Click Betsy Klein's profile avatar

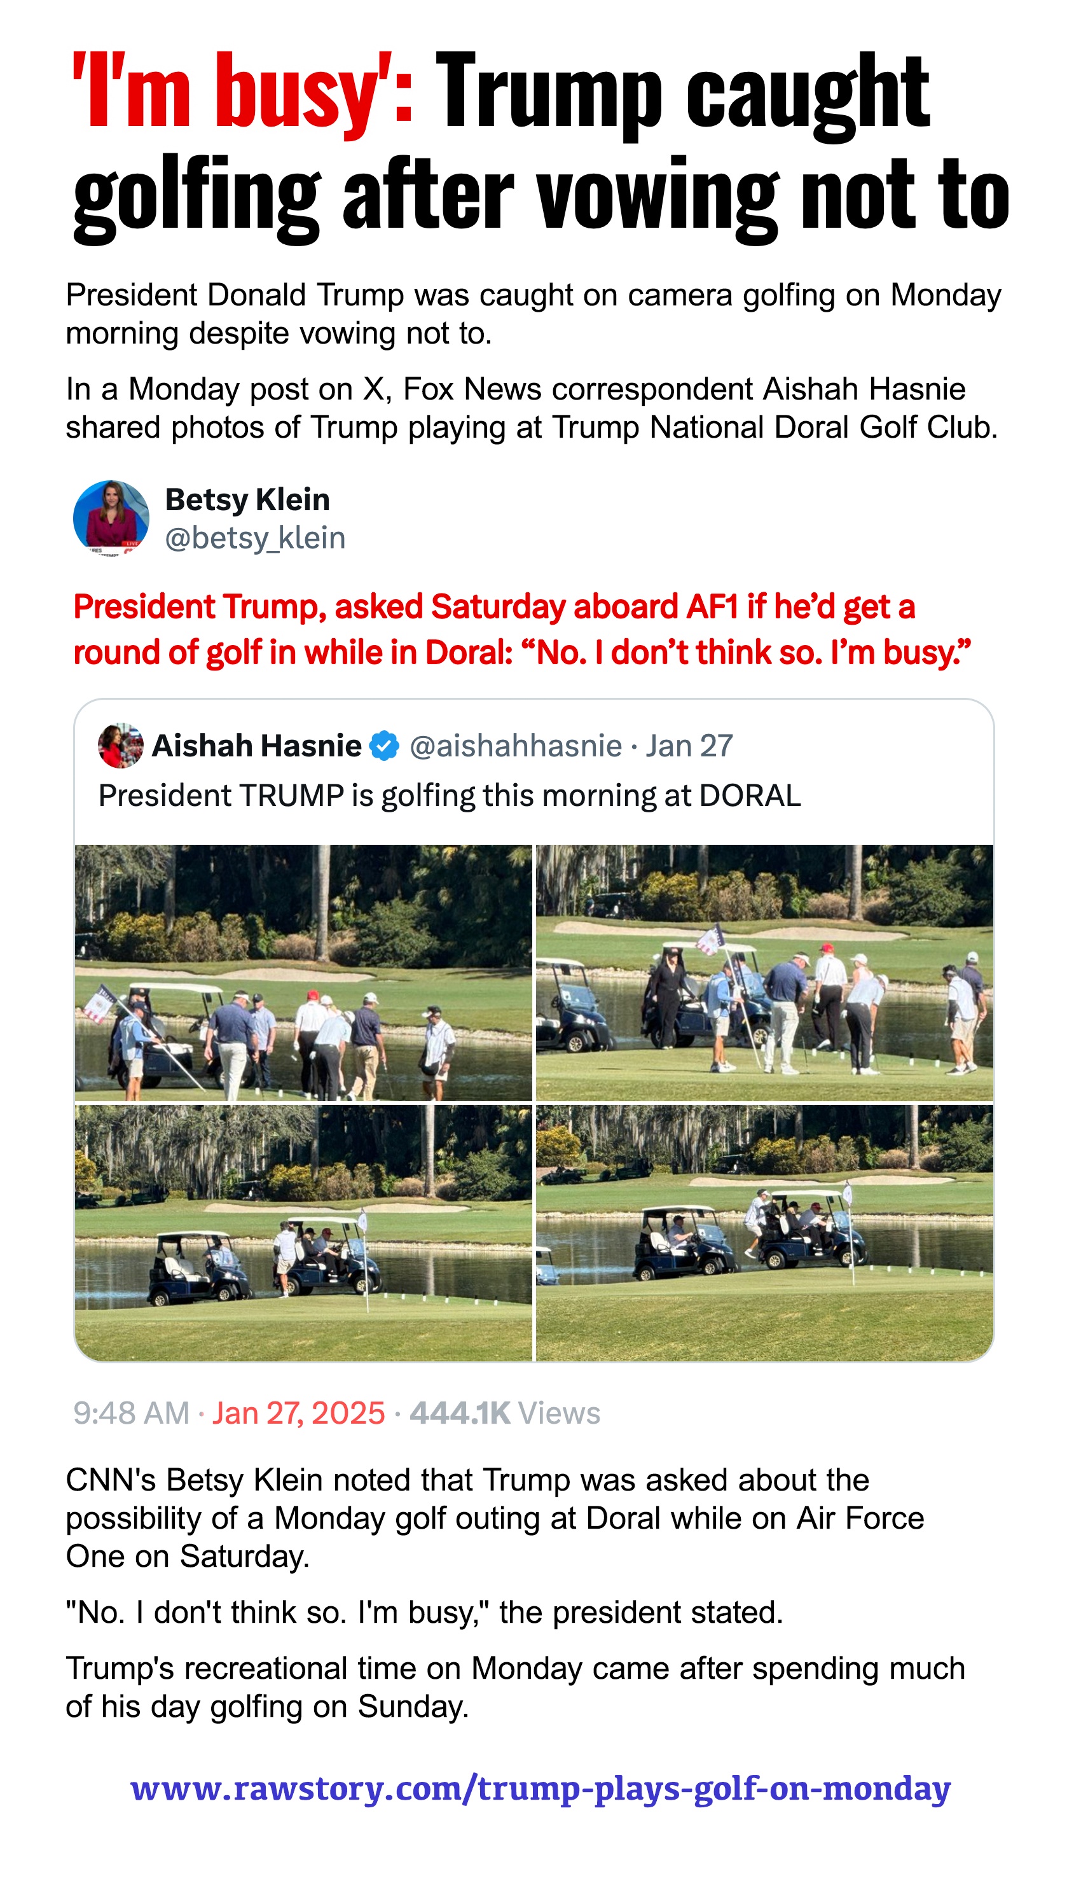point(111,518)
